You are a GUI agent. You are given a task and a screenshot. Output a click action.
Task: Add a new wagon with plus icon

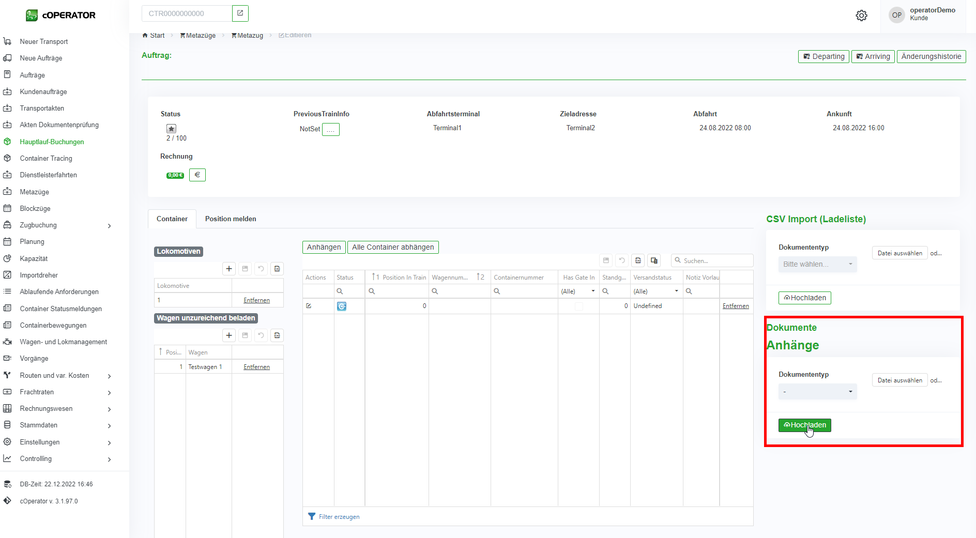pos(229,335)
